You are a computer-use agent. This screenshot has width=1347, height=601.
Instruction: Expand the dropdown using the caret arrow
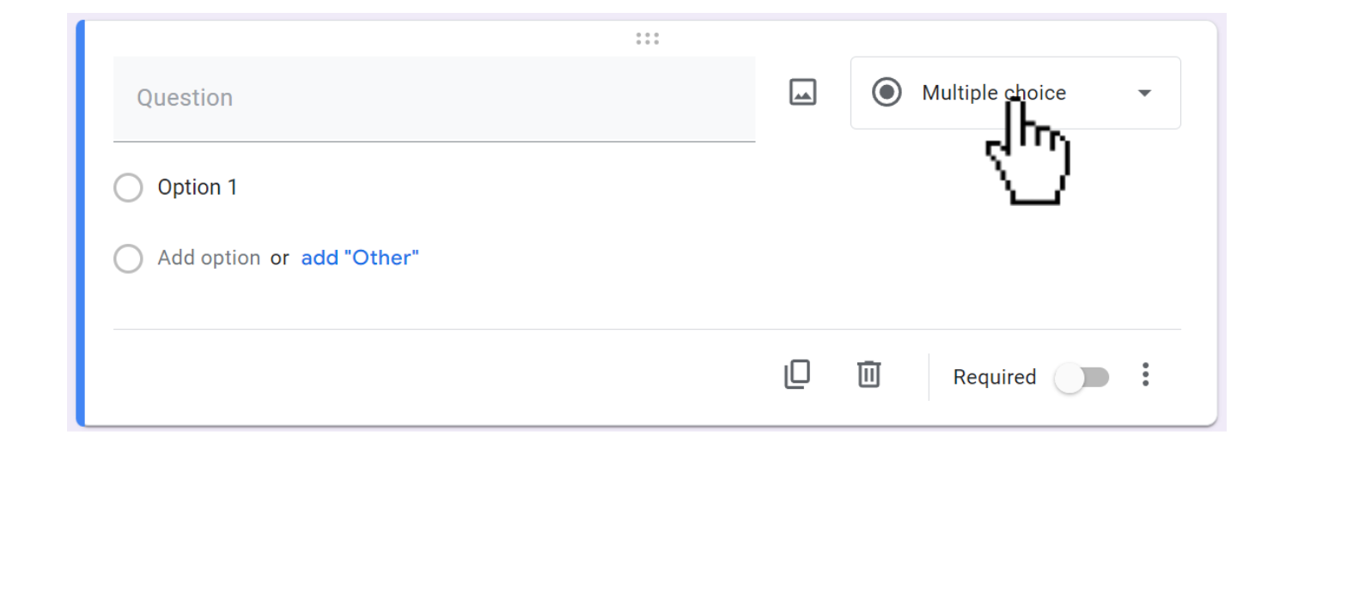pyautogui.click(x=1144, y=93)
